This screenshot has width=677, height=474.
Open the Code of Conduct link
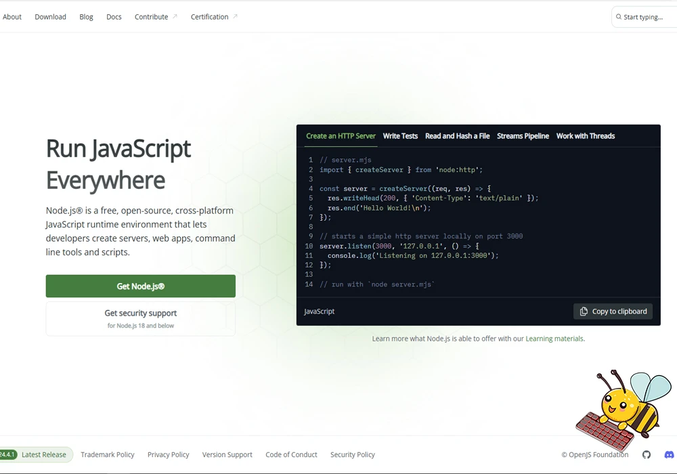tap(291, 454)
